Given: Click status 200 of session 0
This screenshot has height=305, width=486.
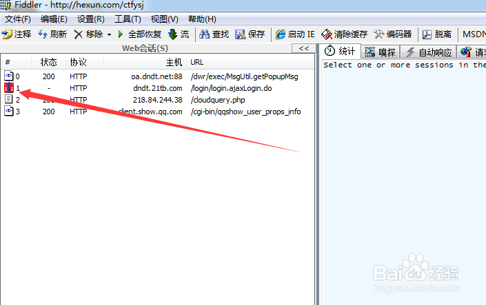Looking at the screenshot, I should 49,76.
